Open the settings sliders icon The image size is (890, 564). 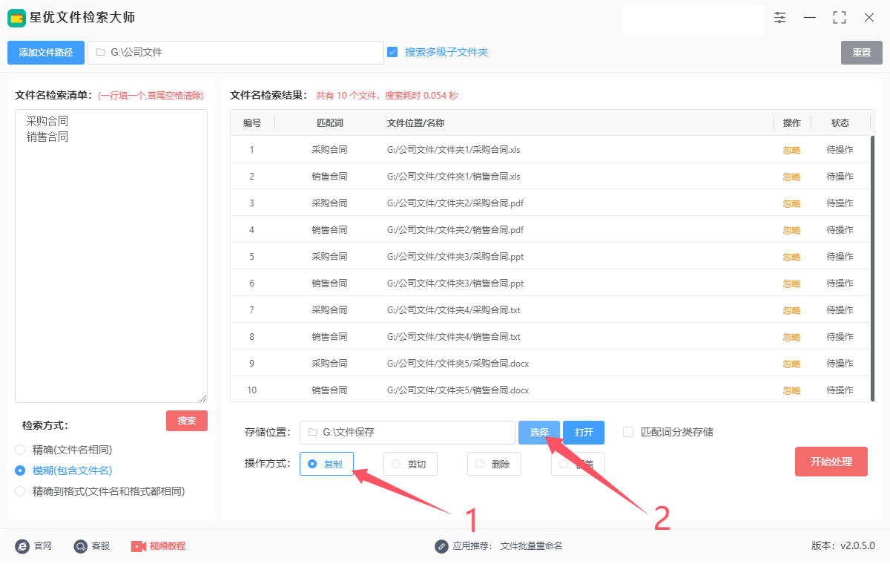(779, 17)
